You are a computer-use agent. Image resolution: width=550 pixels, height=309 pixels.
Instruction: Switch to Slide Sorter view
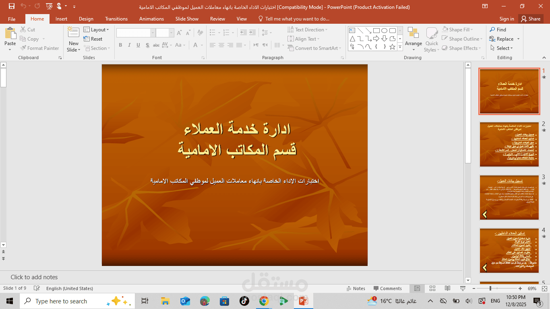[432, 288]
